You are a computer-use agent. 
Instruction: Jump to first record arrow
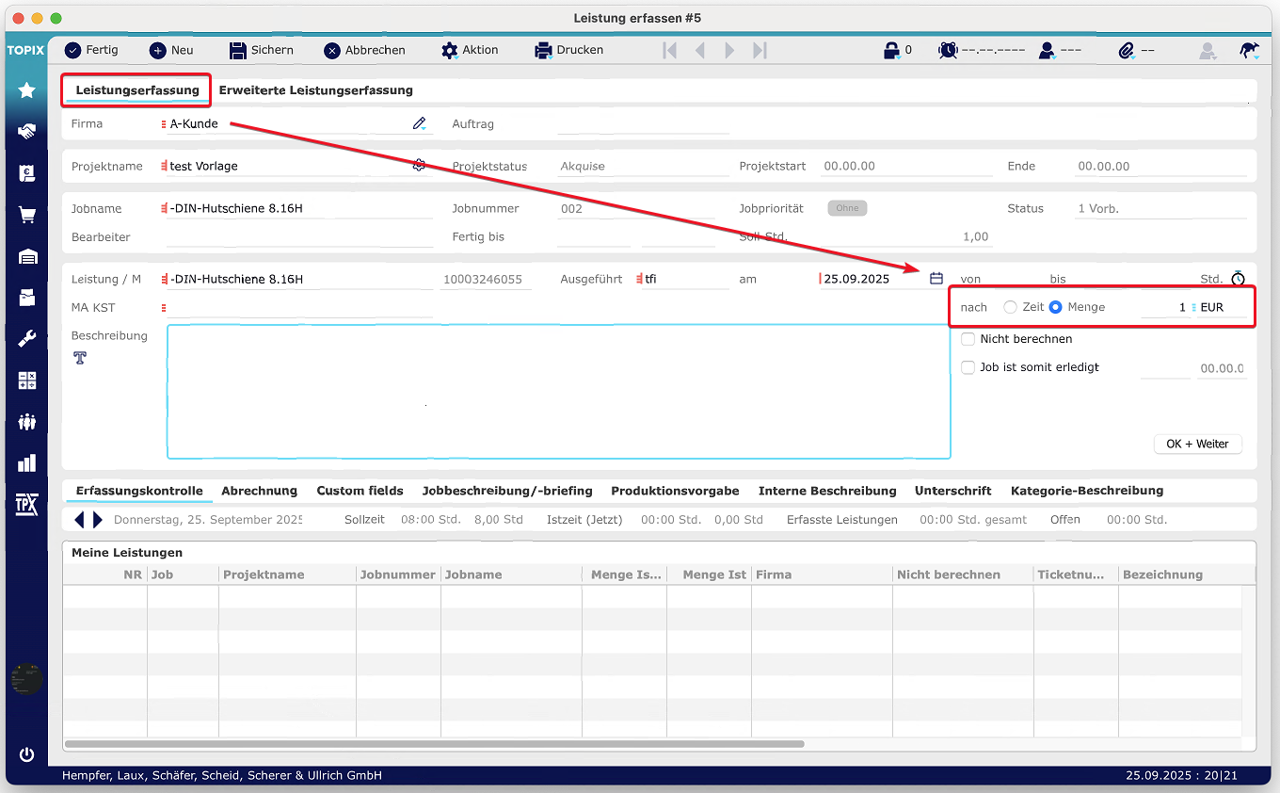coord(670,50)
